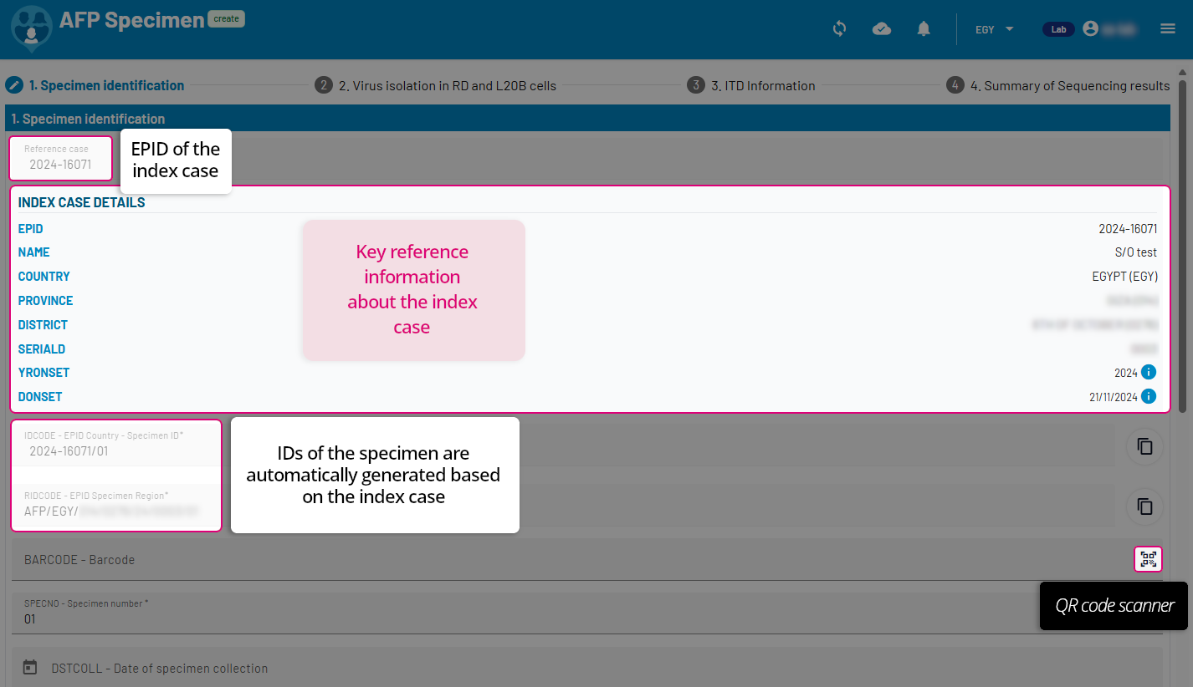Click the sync refresh icon in header
This screenshot has height=687, width=1193.
(839, 29)
